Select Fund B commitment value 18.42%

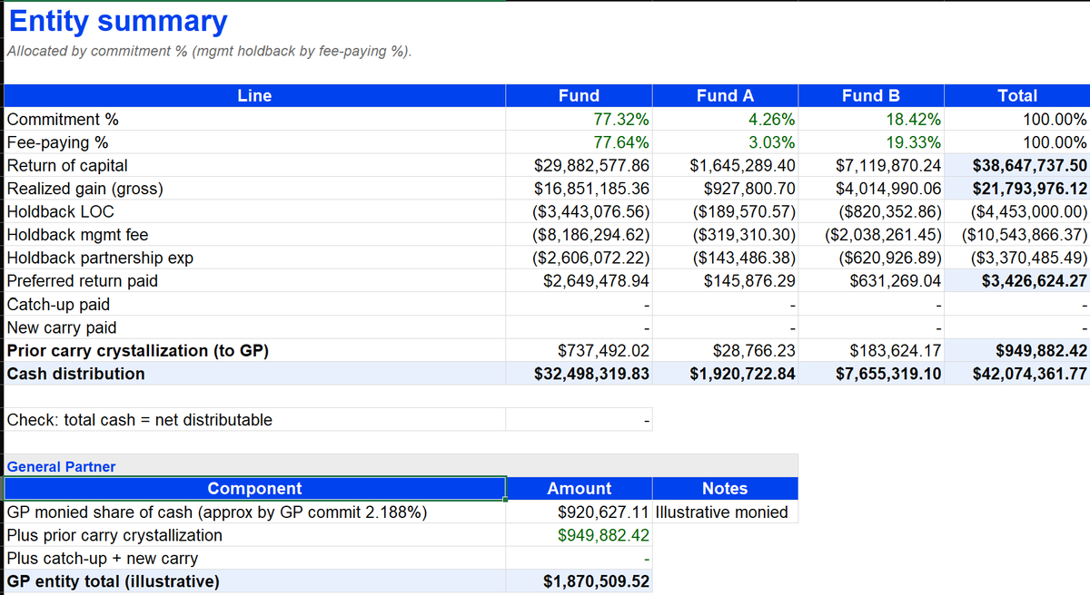871,120
